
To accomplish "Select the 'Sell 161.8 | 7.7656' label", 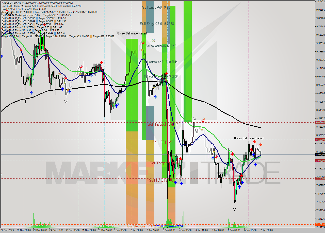I will coord(162,180).
